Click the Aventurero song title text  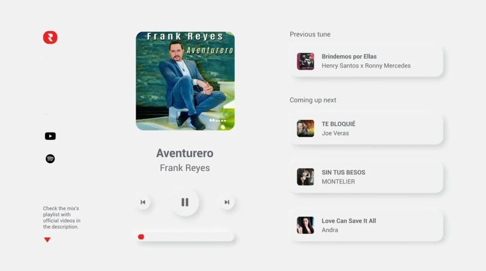pos(185,153)
